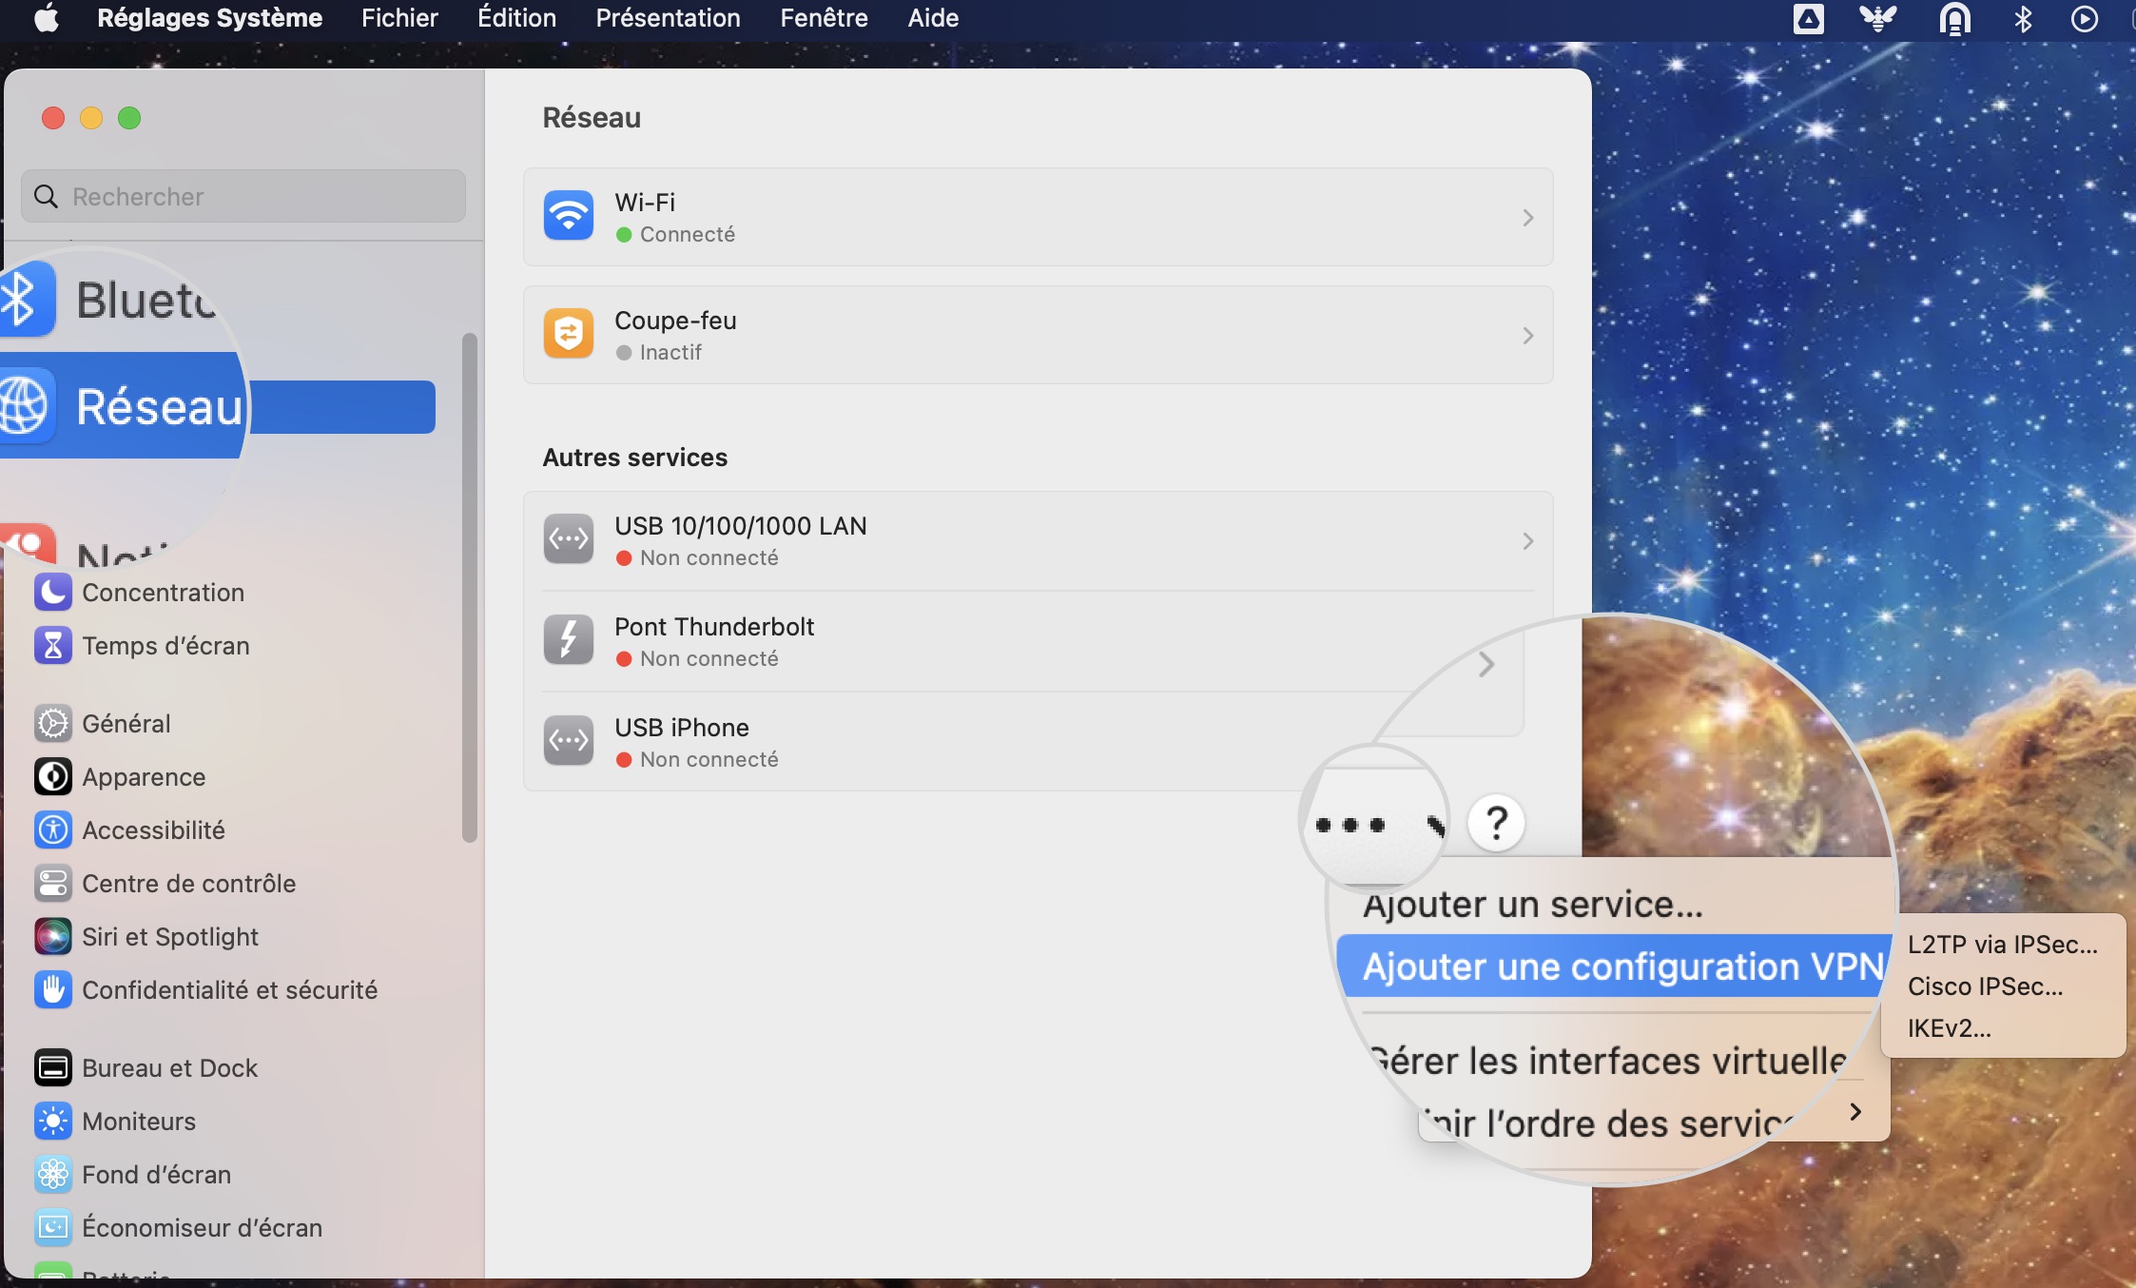Click the Centre de contrôle icon
This screenshot has height=1288, width=2136.
click(53, 883)
